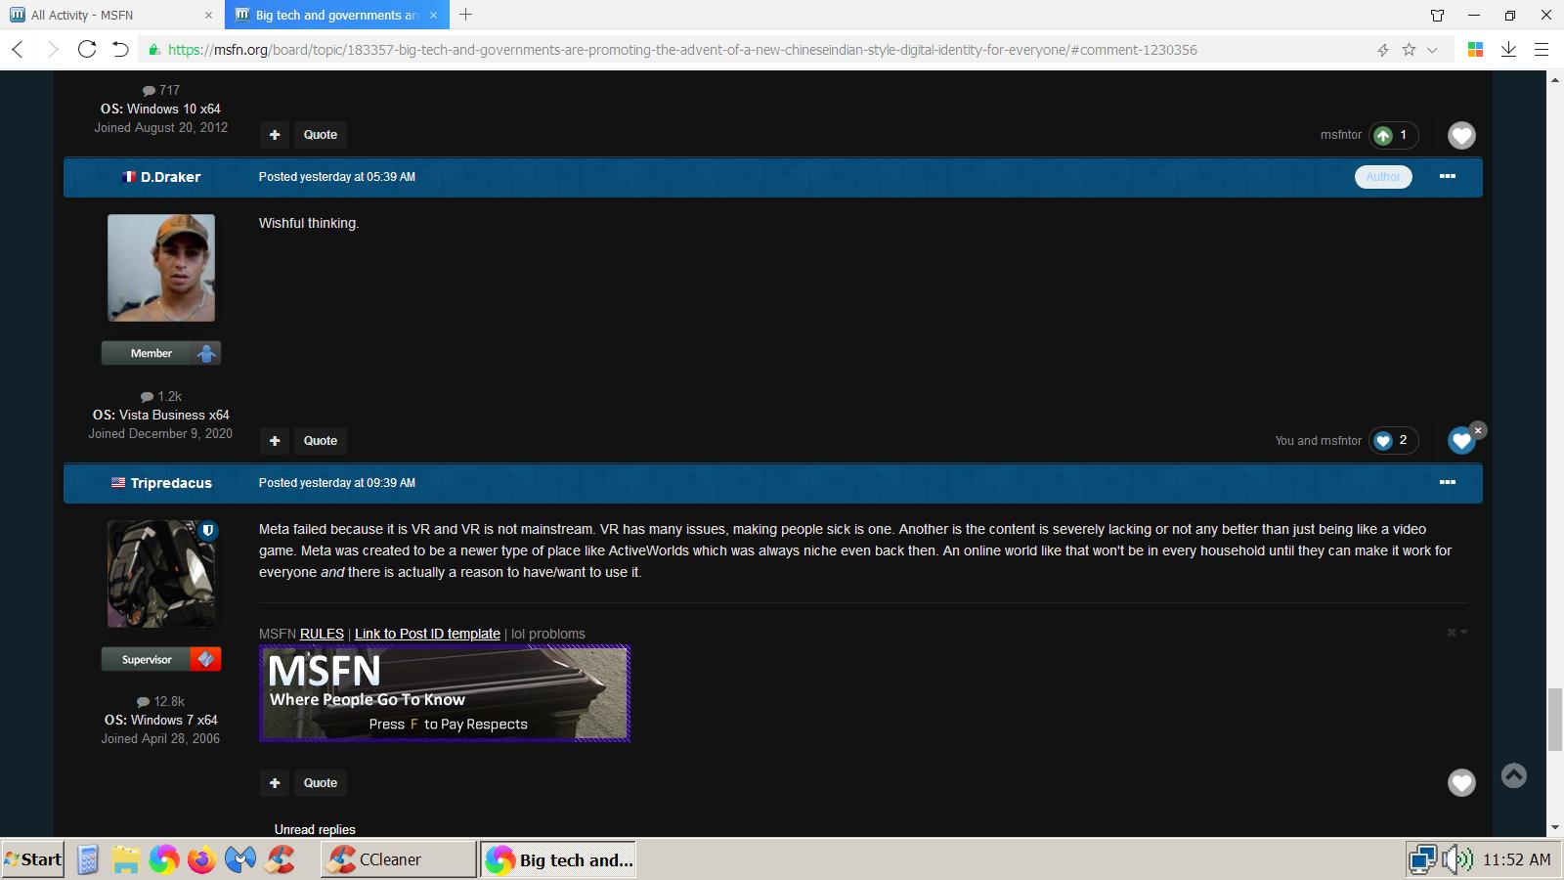
Task: Click the undo/restore closed tab arrow icon
Action: [120, 50]
